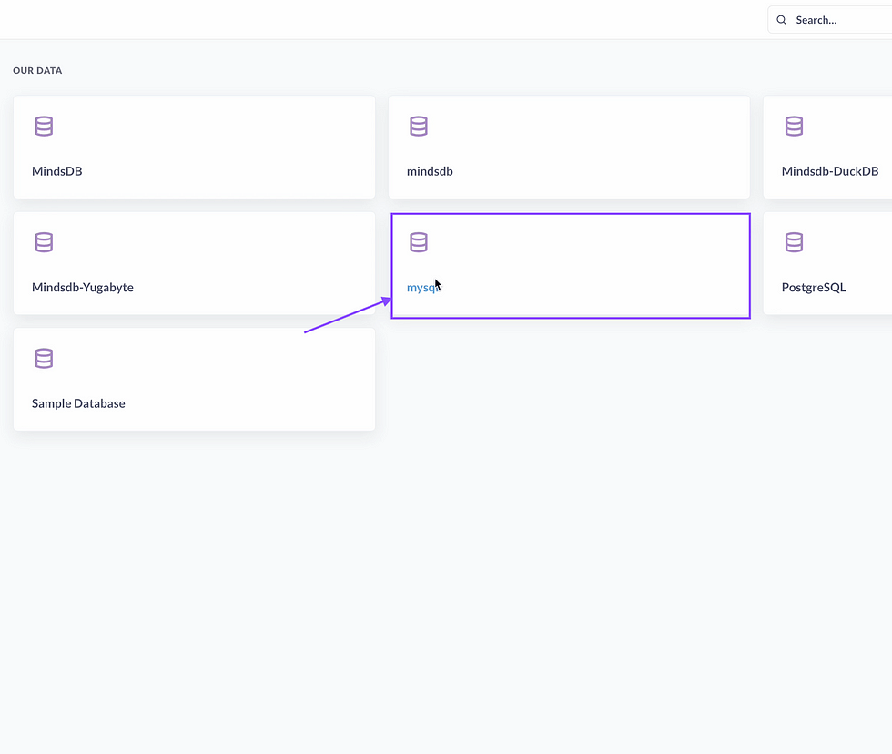Click the Sample Database icon

(44, 359)
